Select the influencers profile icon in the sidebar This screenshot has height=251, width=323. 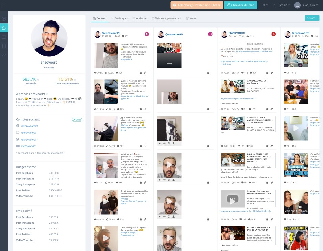[4, 28]
